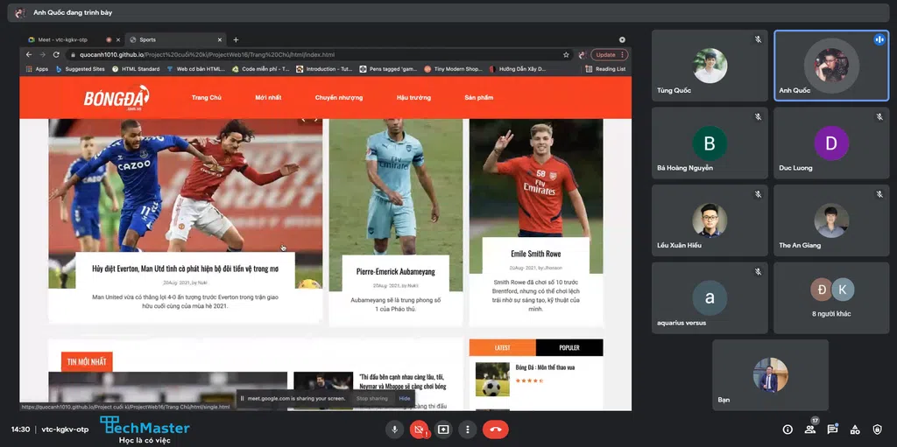Open Pierre-Emerick Aubameyang article title

pyautogui.click(x=395, y=271)
